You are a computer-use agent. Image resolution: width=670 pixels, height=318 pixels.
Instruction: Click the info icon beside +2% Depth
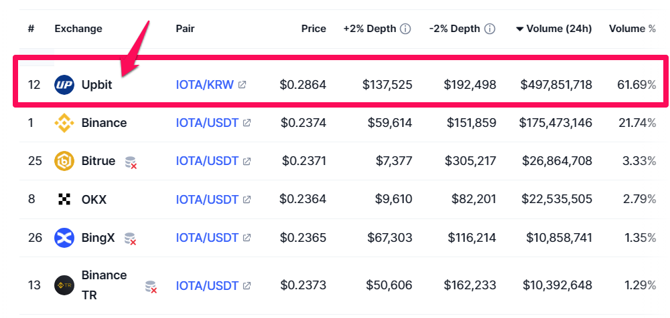(405, 29)
